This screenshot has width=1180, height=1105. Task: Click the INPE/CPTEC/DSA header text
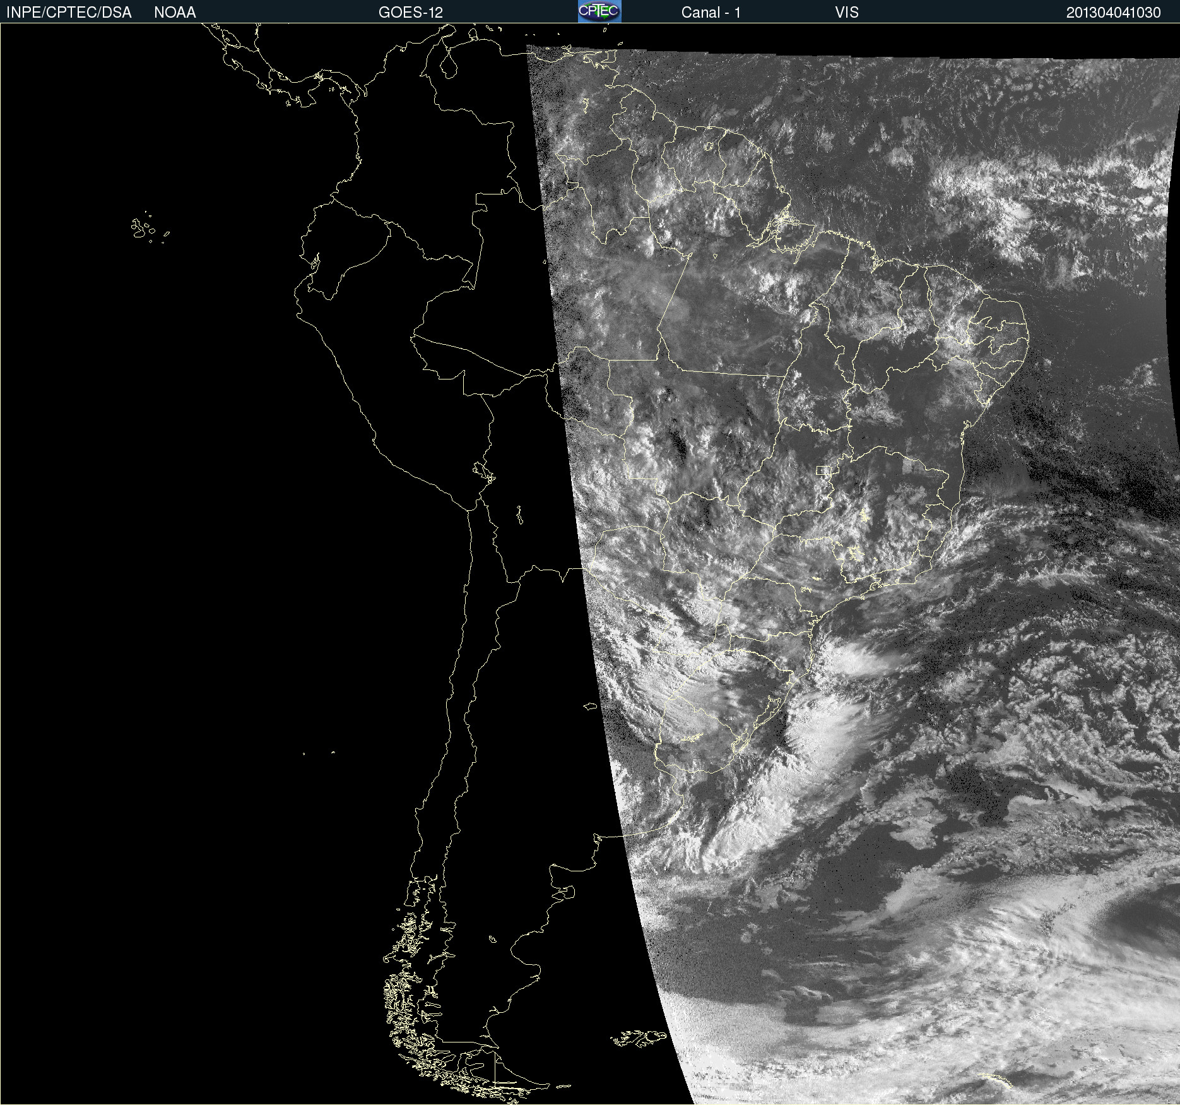coord(69,13)
